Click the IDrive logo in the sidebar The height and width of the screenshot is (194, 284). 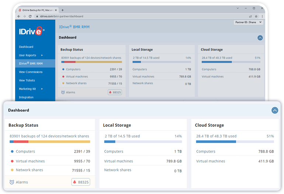(x=32, y=32)
